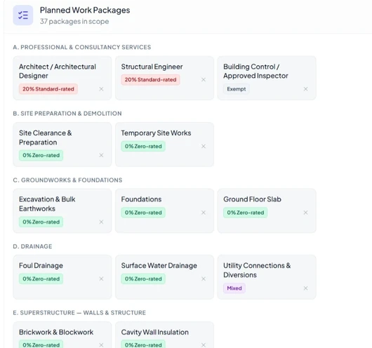372x348 pixels.
Task: Select the Utility Connections & Diversions title
Action: pos(257,270)
